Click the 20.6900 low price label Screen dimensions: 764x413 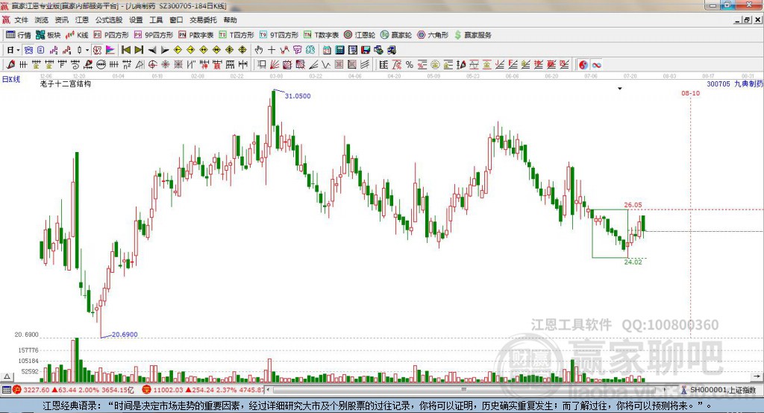tap(125, 334)
